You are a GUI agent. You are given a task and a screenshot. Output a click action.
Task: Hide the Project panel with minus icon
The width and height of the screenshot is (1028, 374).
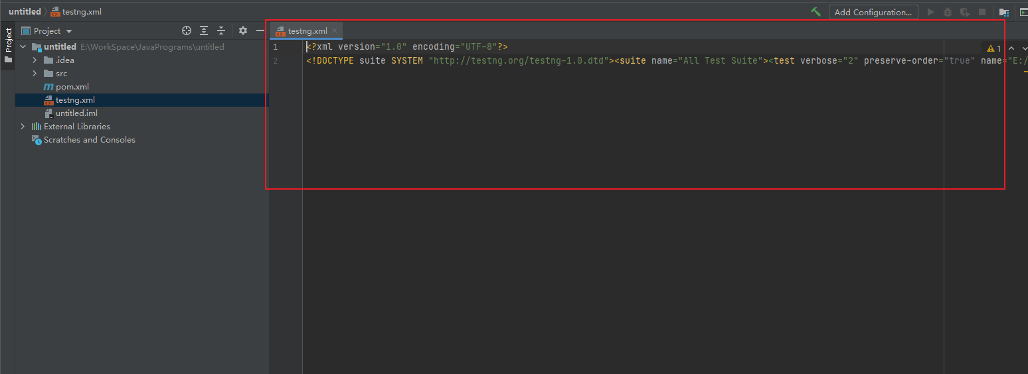[x=260, y=31]
